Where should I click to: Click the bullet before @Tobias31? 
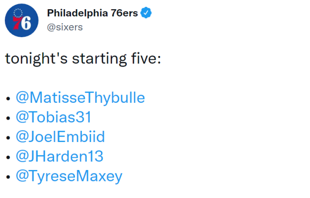pyautogui.click(x=8, y=118)
